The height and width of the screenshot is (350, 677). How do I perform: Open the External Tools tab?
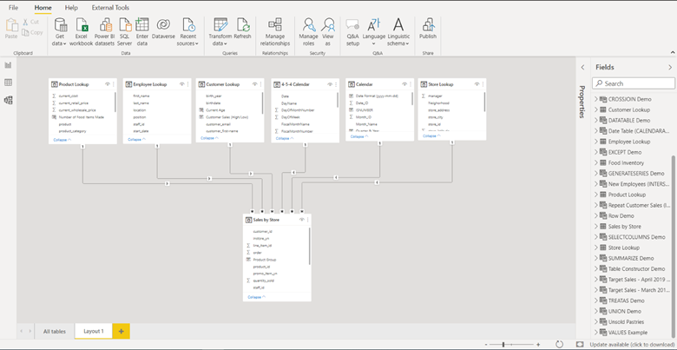pos(110,8)
